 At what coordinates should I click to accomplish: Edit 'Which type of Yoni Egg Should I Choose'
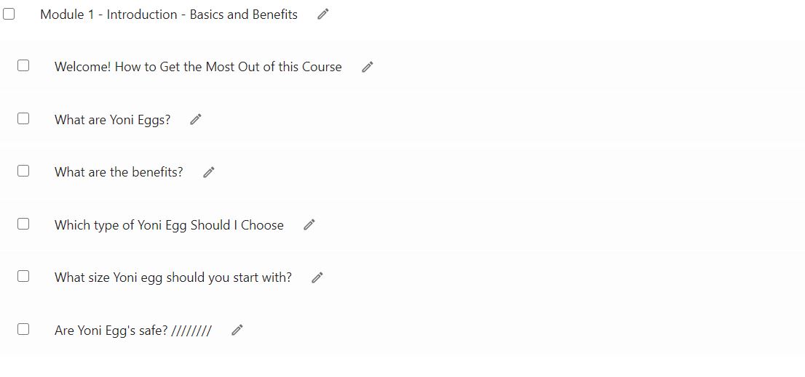point(309,225)
